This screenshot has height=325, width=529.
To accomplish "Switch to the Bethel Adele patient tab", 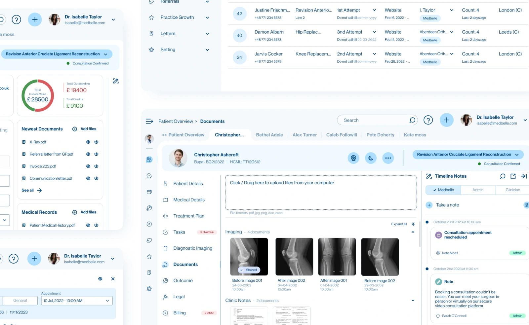I will click(x=269, y=135).
